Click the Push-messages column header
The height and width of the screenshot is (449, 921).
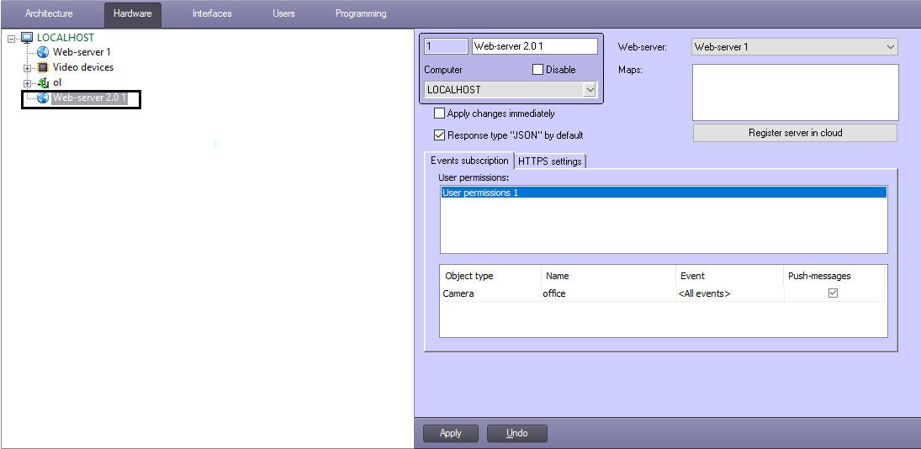(834, 275)
